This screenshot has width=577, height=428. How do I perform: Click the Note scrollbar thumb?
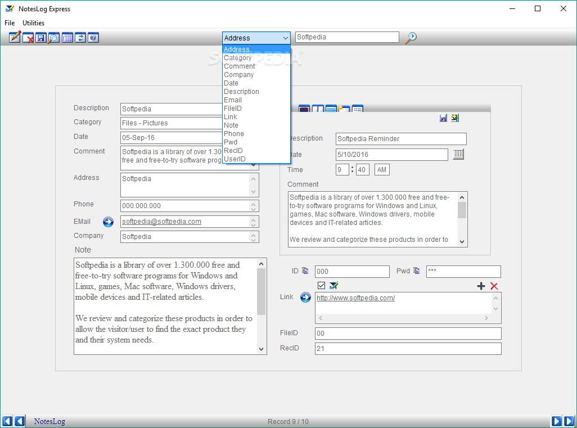click(262, 291)
